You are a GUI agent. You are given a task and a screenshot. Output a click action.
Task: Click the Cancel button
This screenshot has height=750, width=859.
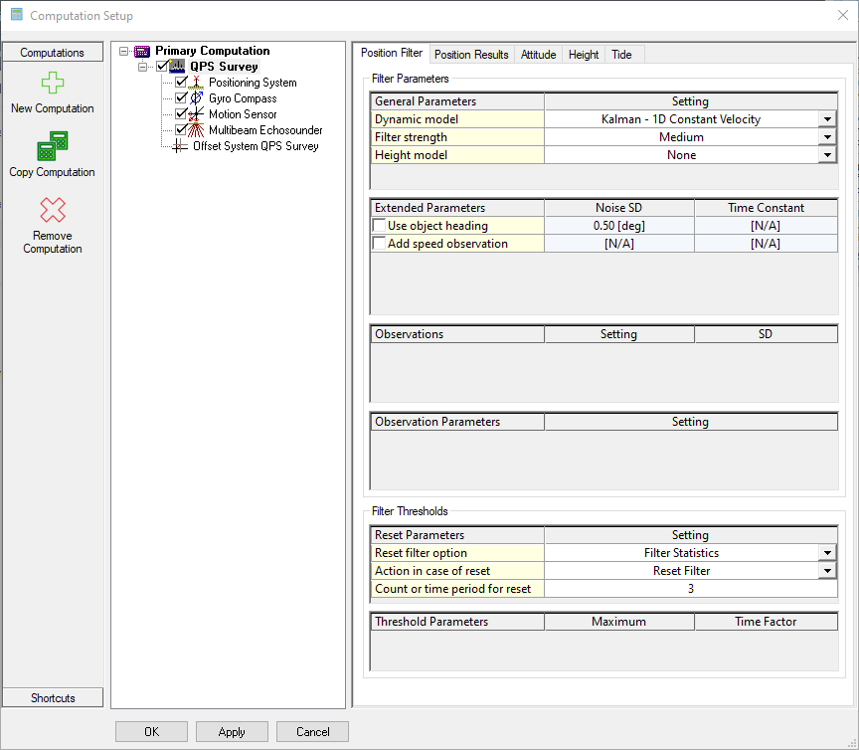[312, 732]
